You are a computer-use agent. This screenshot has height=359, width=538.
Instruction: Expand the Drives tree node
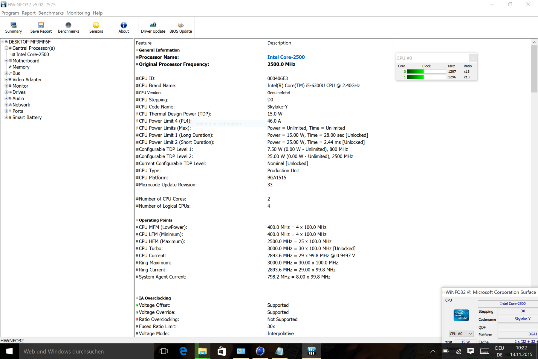(x=6, y=92)
